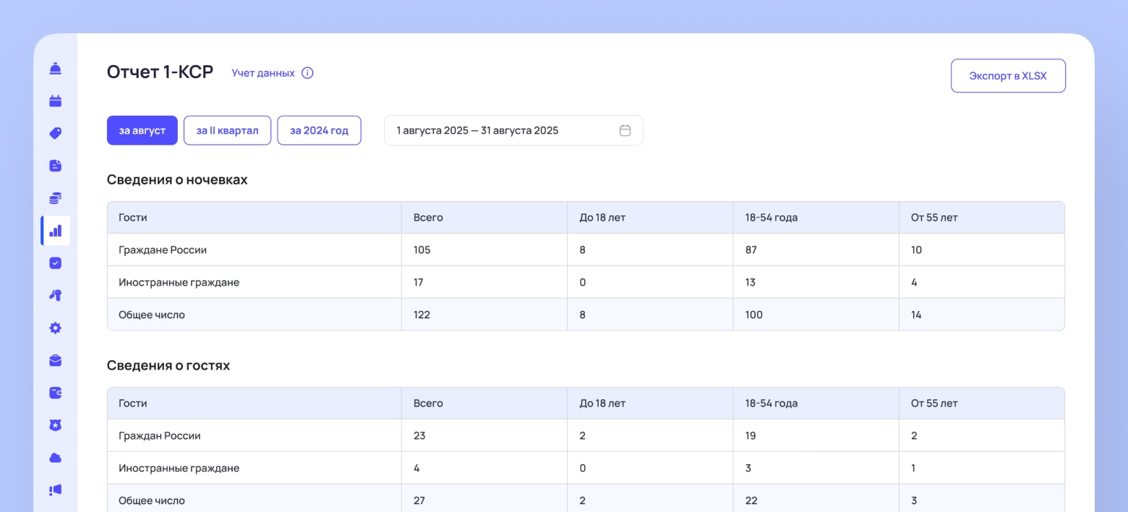
Task: Open the Учет данных link
Action: (x=263, y=73)
